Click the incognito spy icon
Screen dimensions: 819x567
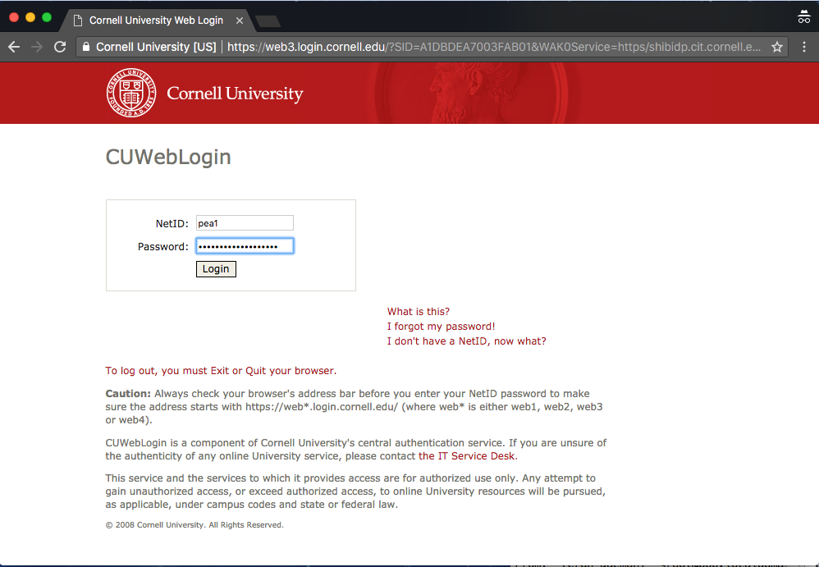(804, 17)
